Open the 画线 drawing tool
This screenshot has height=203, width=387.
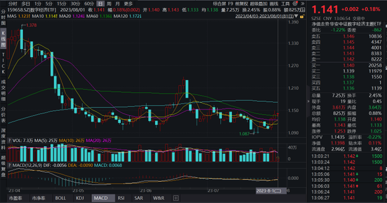[274, 4]
